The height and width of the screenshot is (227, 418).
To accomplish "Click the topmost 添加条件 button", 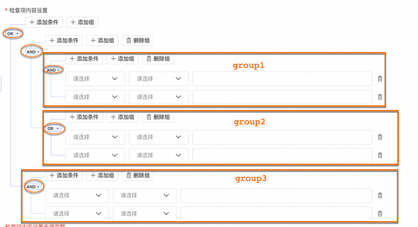I will pyautogui.click(x=43, y=22).
